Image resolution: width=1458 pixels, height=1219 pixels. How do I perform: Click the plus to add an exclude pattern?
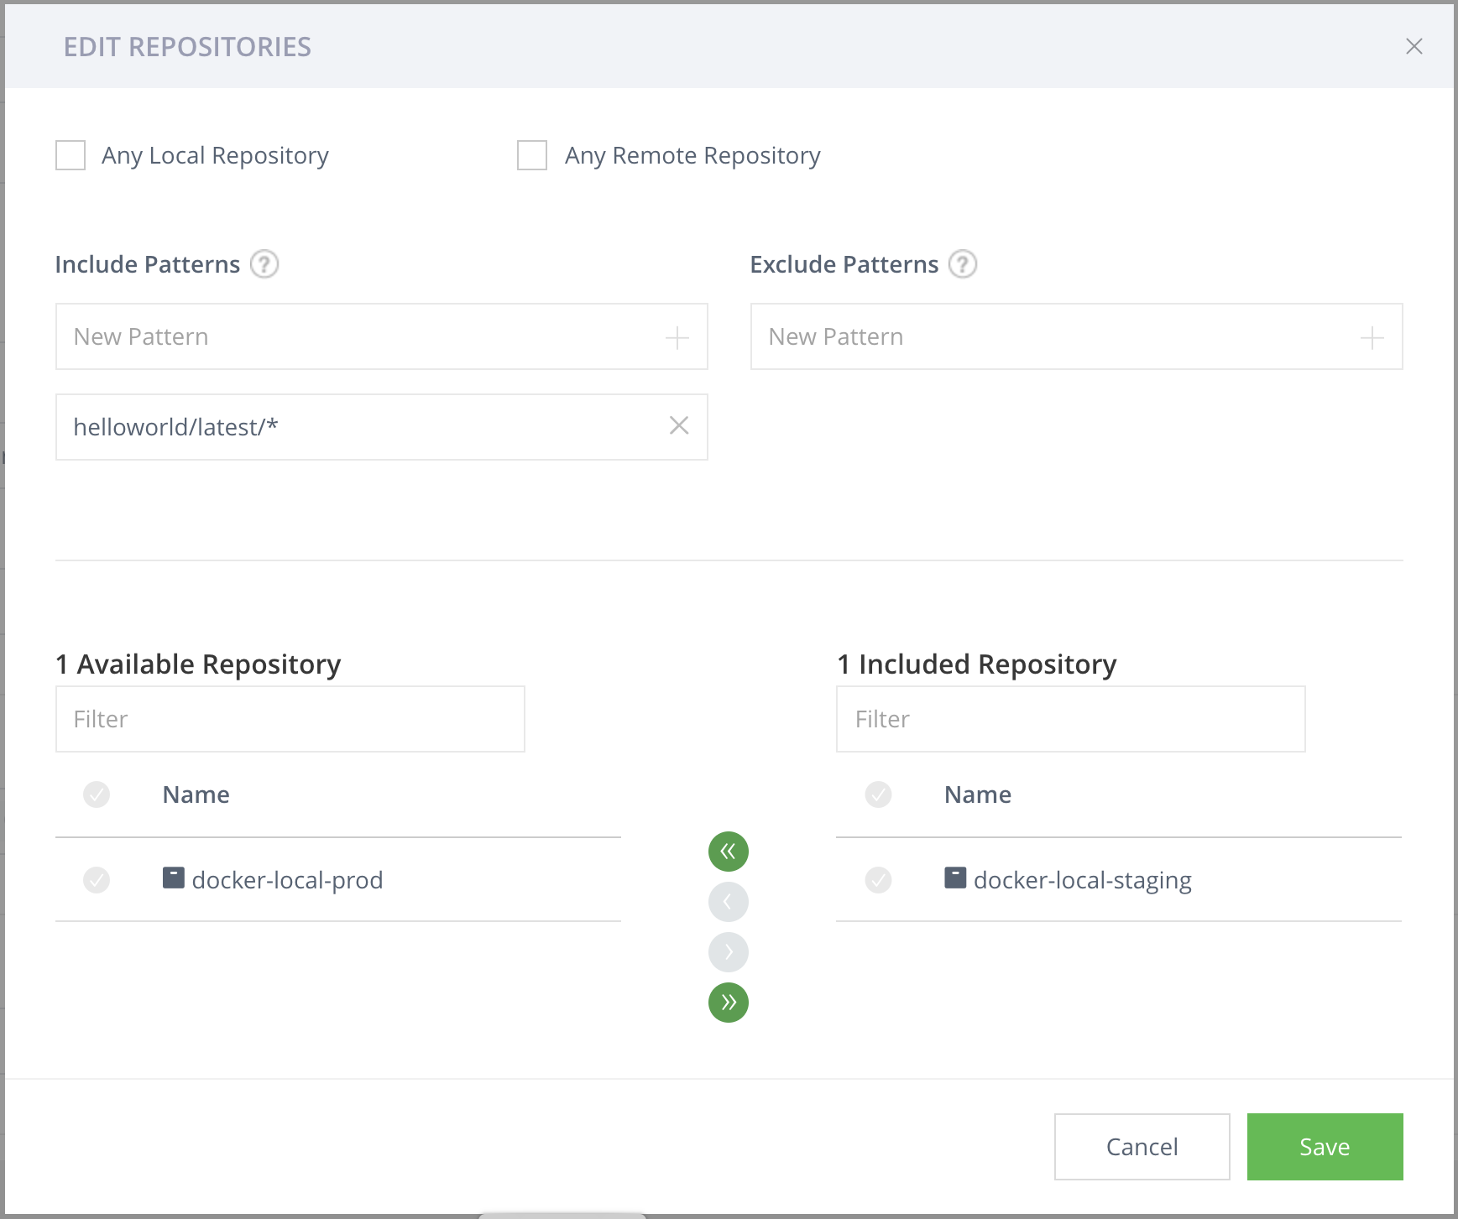1372,336
